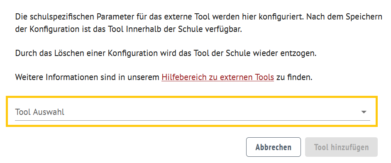Expand the tool selection combo box

(x=192, y=112)
